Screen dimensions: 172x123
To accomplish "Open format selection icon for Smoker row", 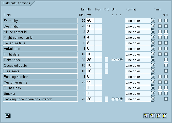I will coord(153,93).
